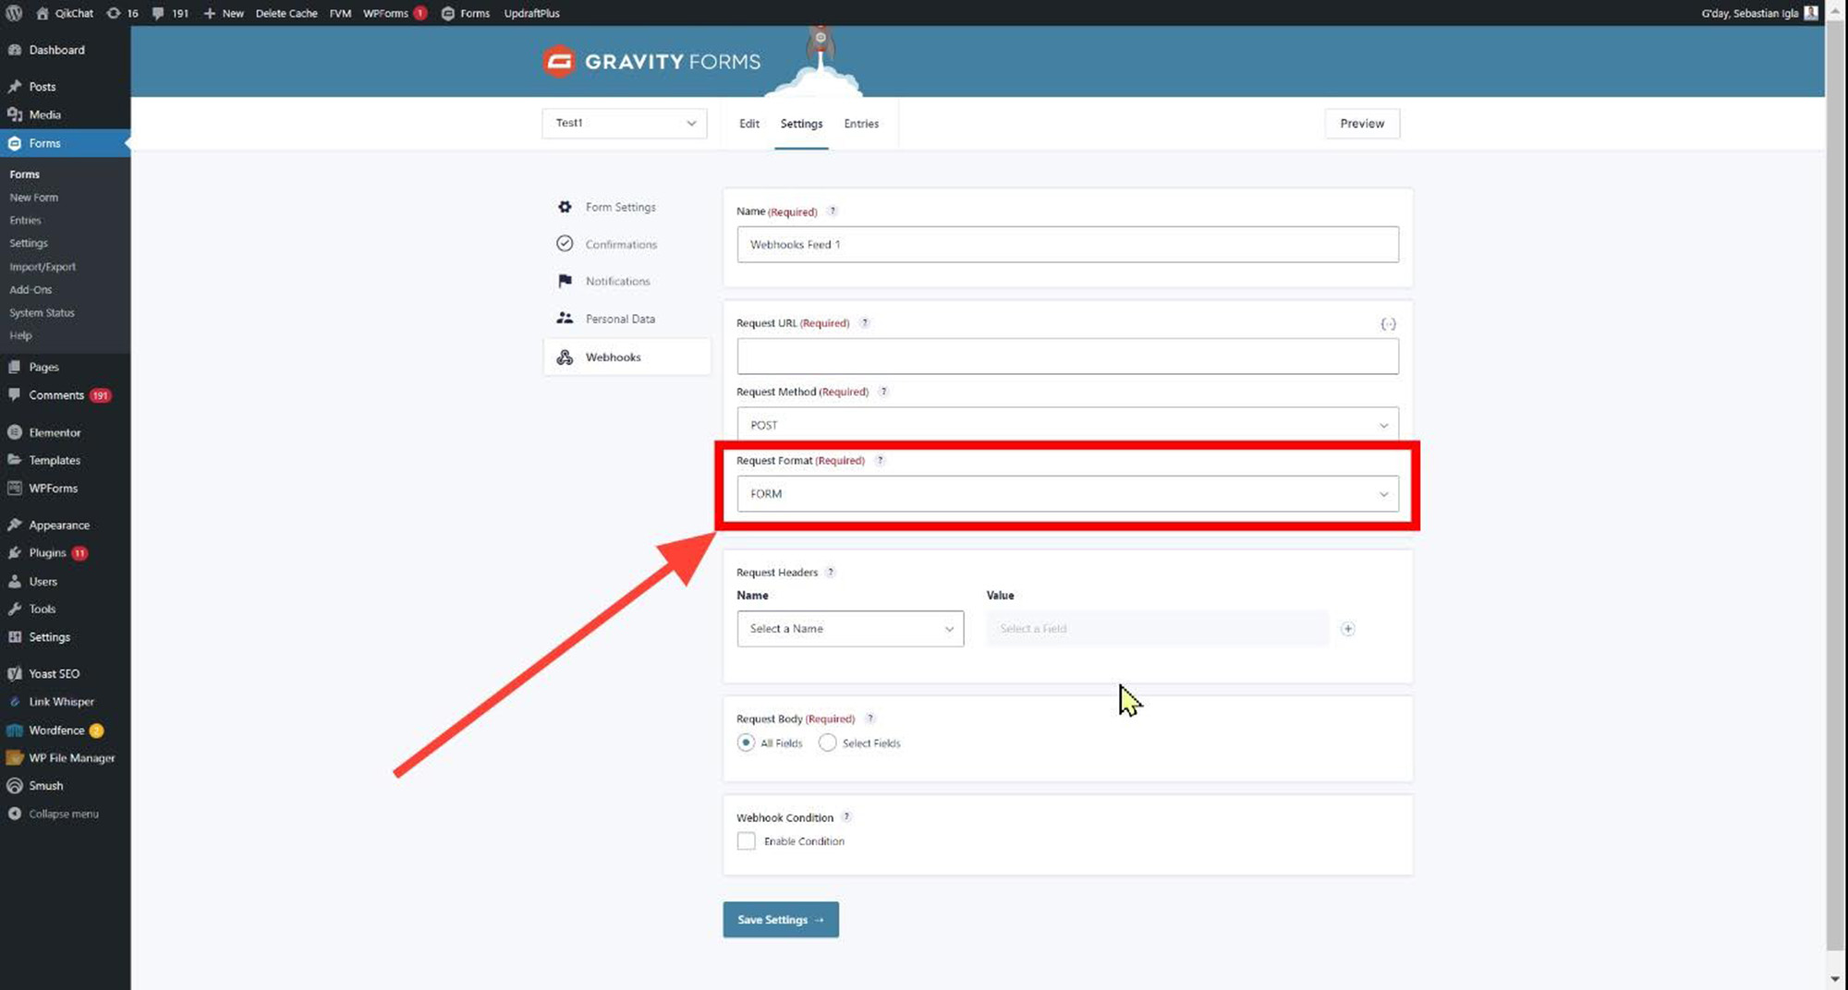Open help tooltip next to Request Format
The height and width of the screenshot is (990, 1848).
(880, 461)
